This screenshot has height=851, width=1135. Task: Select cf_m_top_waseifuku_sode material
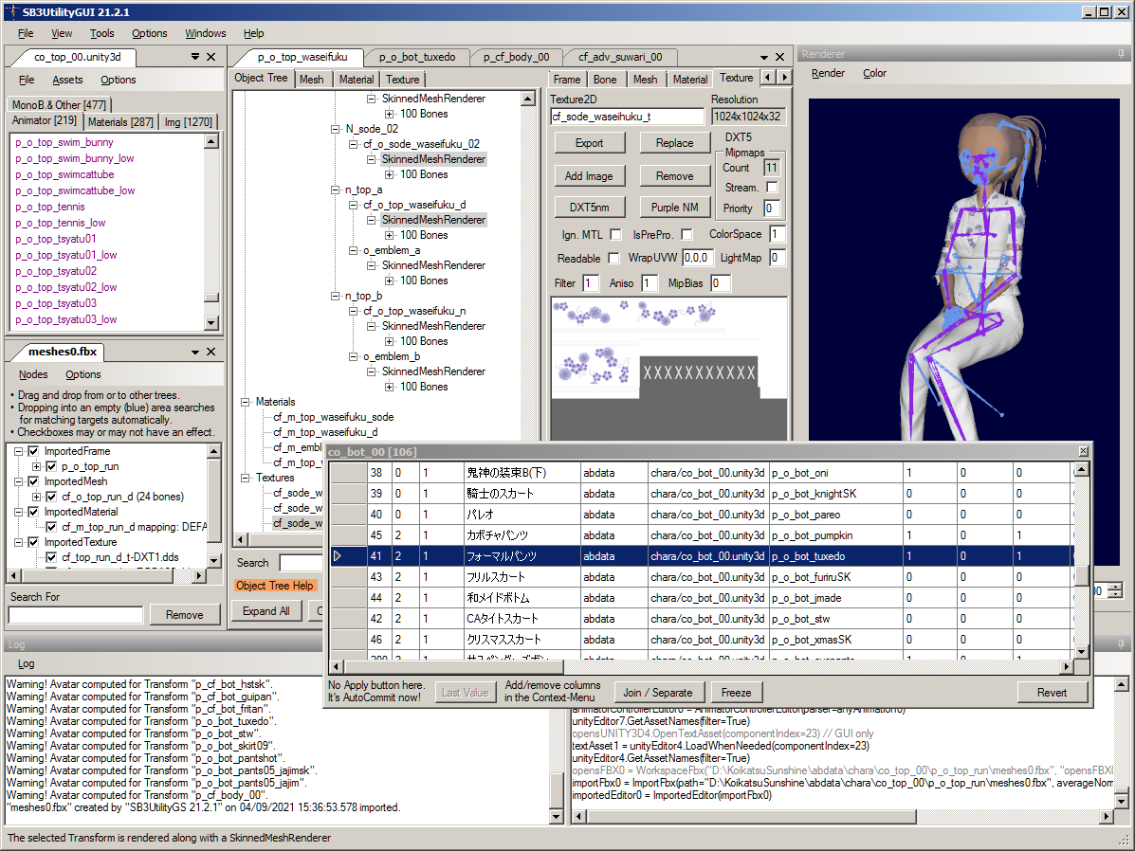click(x=334, y=417)
